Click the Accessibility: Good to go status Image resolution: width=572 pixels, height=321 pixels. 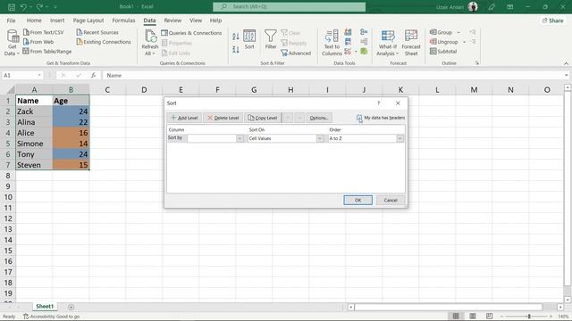tap(52, 317)
